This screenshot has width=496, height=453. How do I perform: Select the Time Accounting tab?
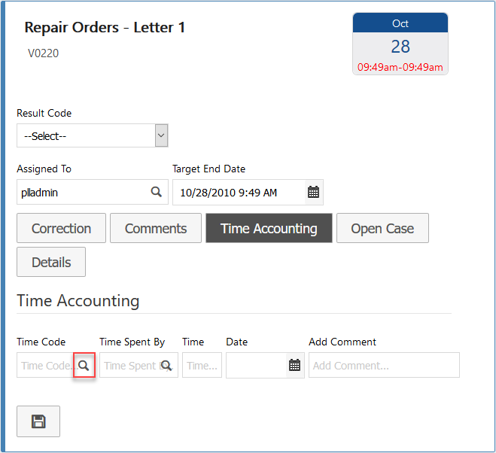[269, 229]
